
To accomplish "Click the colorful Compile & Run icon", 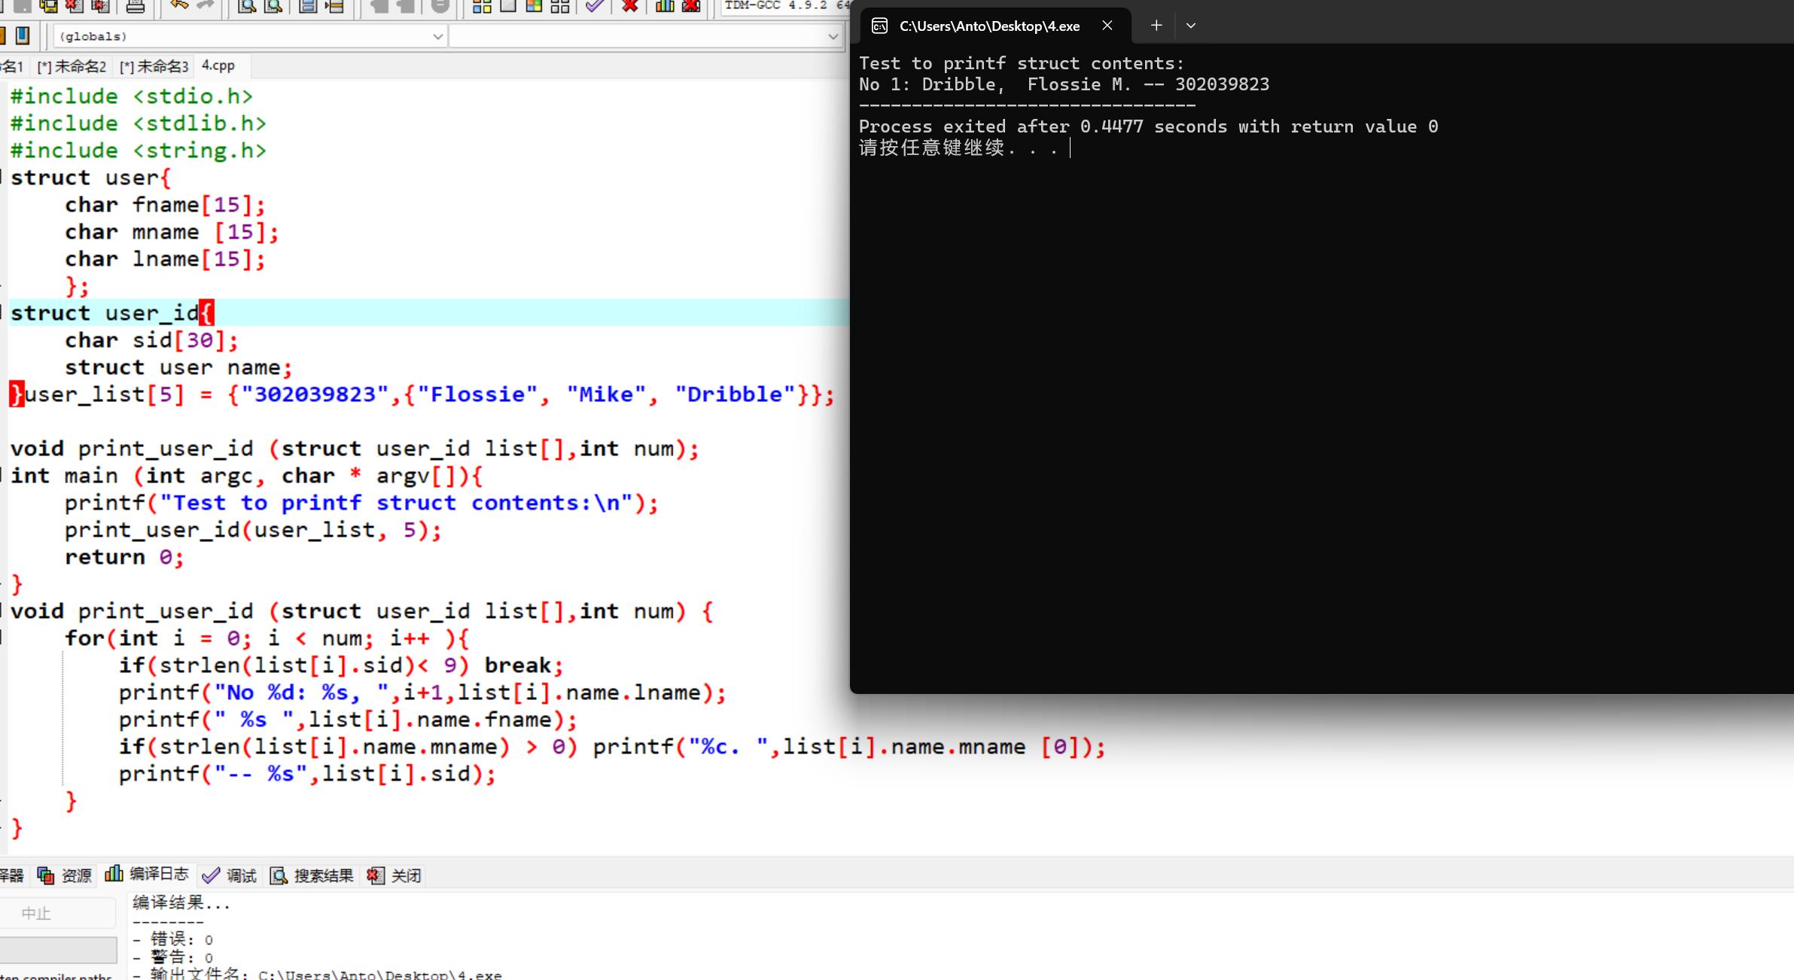I will (534, 7).
